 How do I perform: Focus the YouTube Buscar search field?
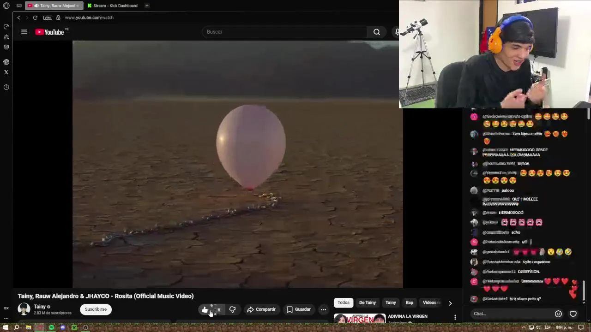(x=284, y=32)
